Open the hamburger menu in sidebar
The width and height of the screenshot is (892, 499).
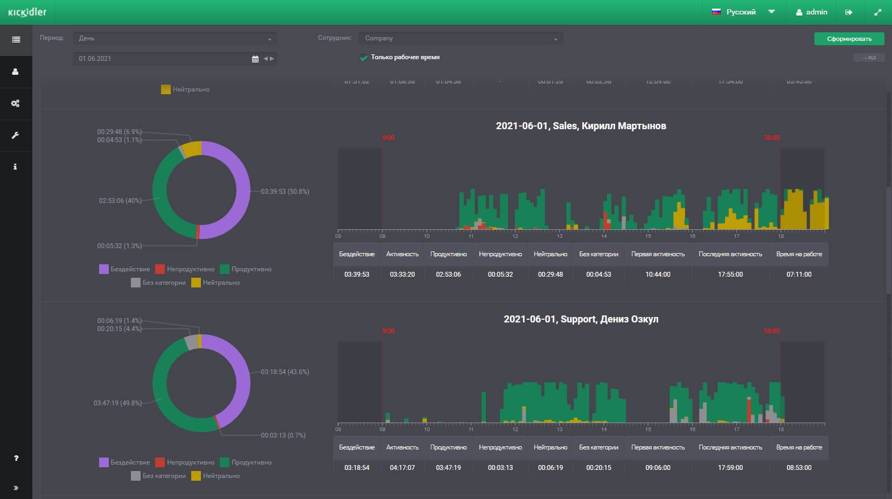coord(16,39)
